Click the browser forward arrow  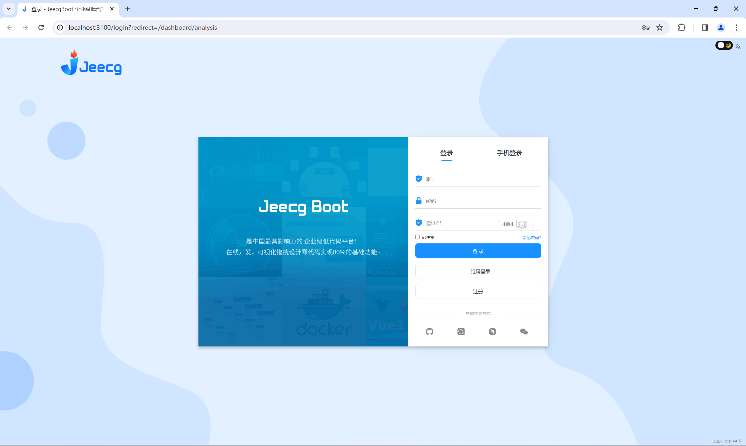click(x=25, y=27)
